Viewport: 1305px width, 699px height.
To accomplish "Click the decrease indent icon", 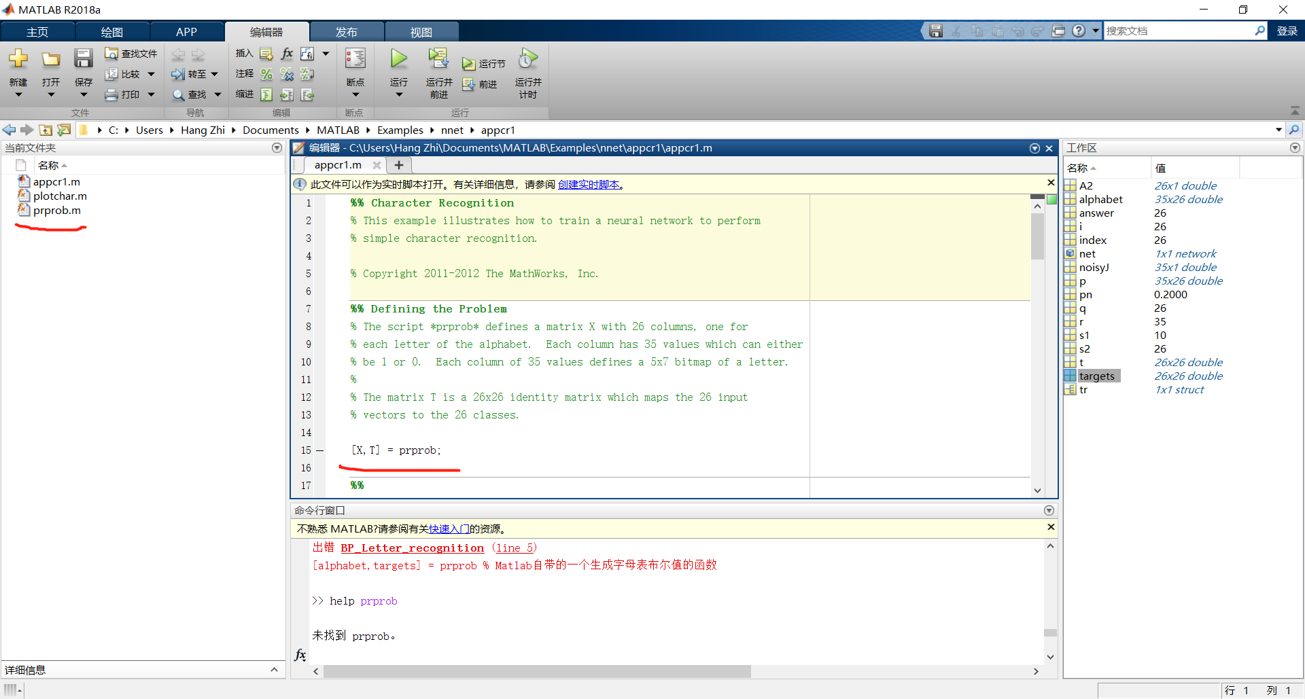I will pos(307,94).
